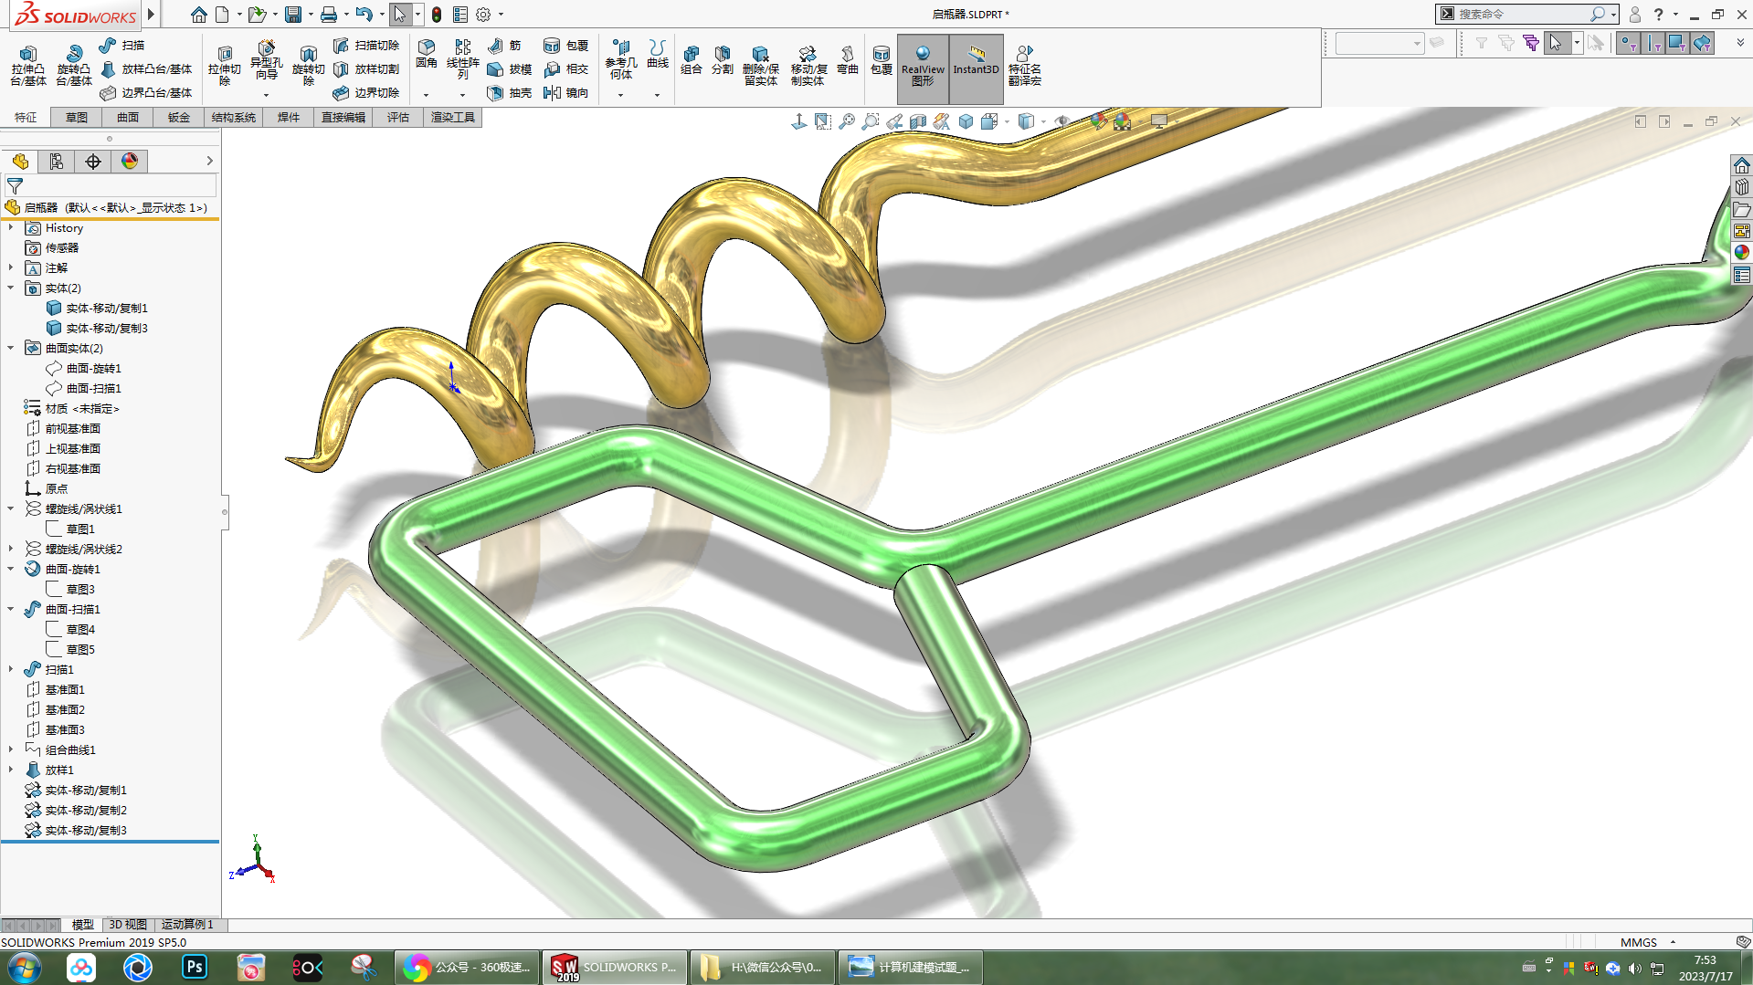Open the 参考几何体 reference geometry tool
This screenshot has height=985, width=1753.
(x=621, y=59)
